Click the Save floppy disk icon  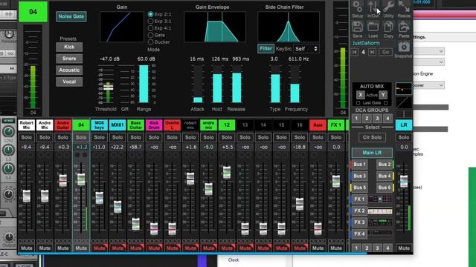(358, 27)
